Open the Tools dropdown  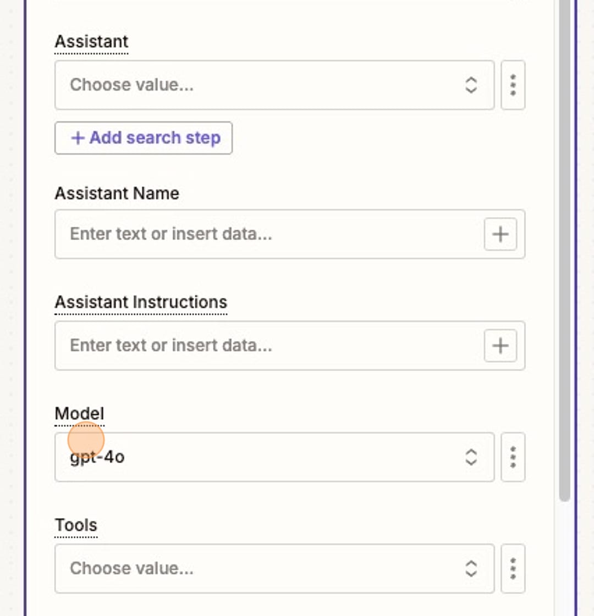tap(248, 569)
